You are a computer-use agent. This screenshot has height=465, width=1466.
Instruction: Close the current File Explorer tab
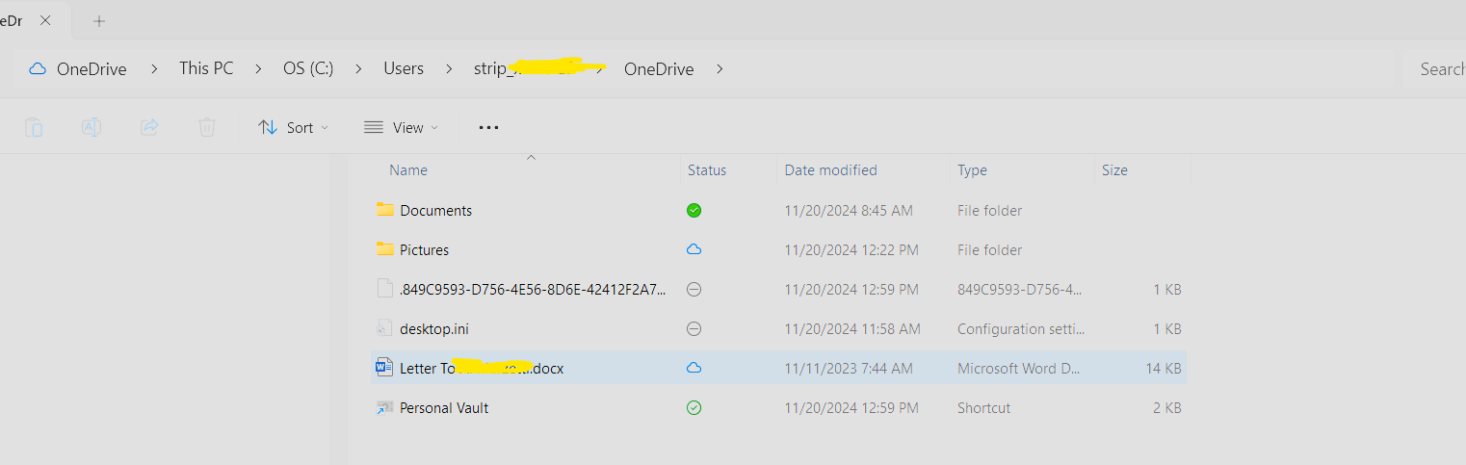coord(45,20)
